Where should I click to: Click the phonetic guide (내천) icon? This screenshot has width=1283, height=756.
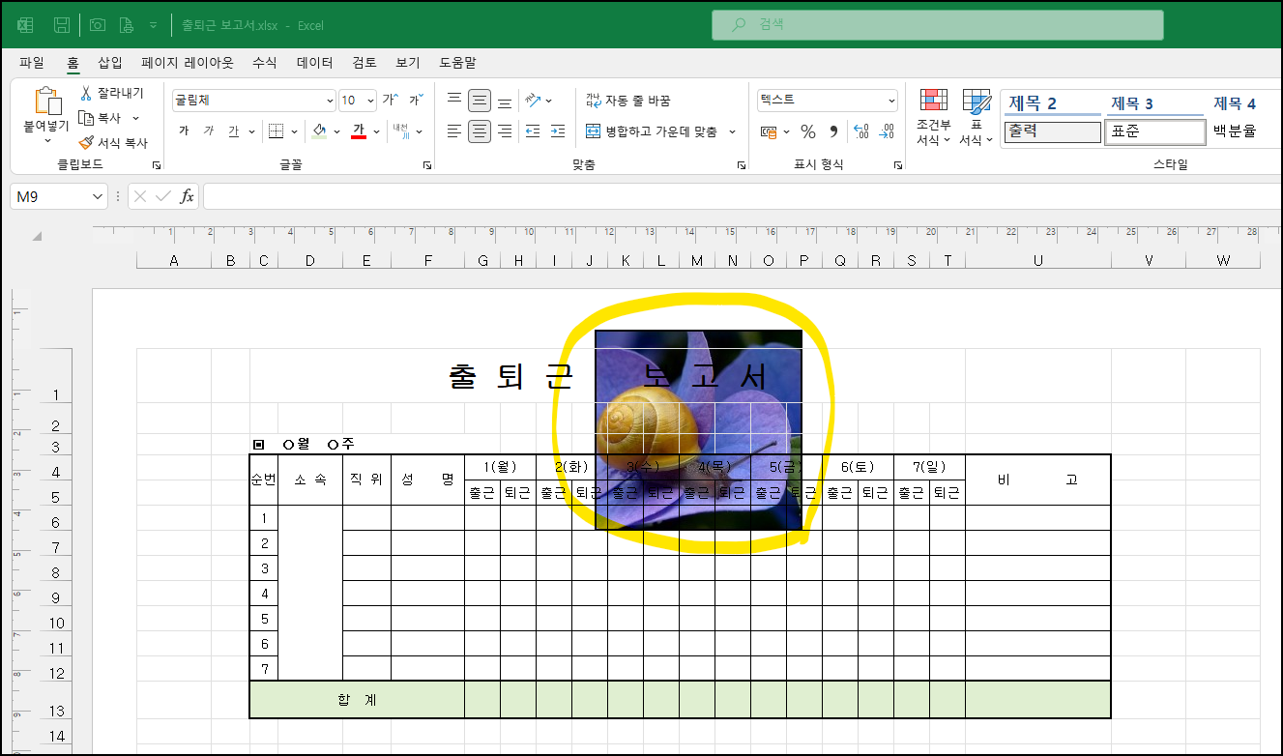401,131
